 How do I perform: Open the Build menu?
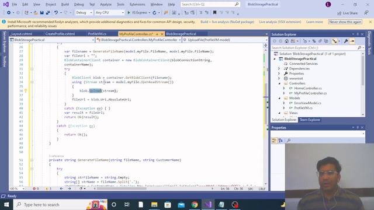(65, 4)
